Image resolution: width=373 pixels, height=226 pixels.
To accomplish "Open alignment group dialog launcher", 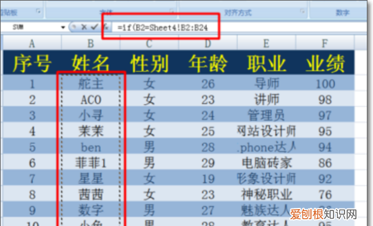I will [302, 11].
